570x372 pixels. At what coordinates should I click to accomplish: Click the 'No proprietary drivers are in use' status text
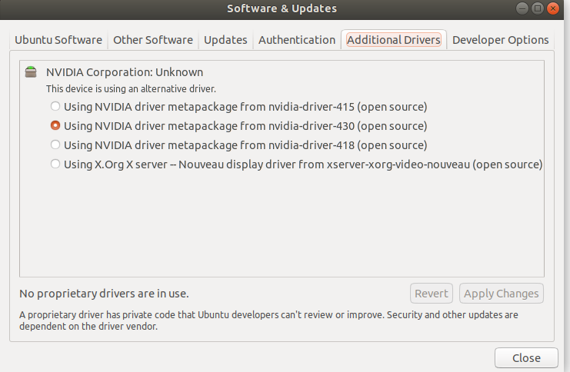[x=104, y=293]
